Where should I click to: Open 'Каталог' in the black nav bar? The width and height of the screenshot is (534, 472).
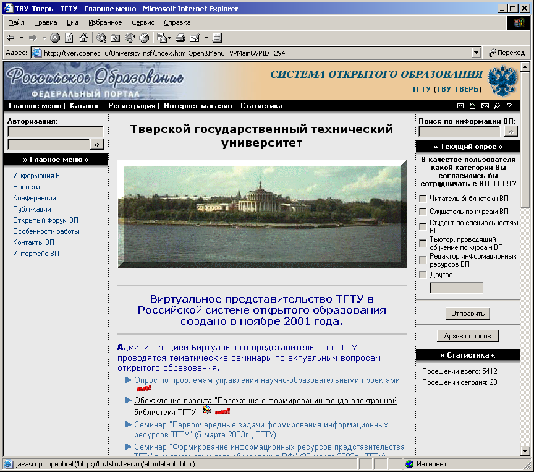[x=85, y=106]
